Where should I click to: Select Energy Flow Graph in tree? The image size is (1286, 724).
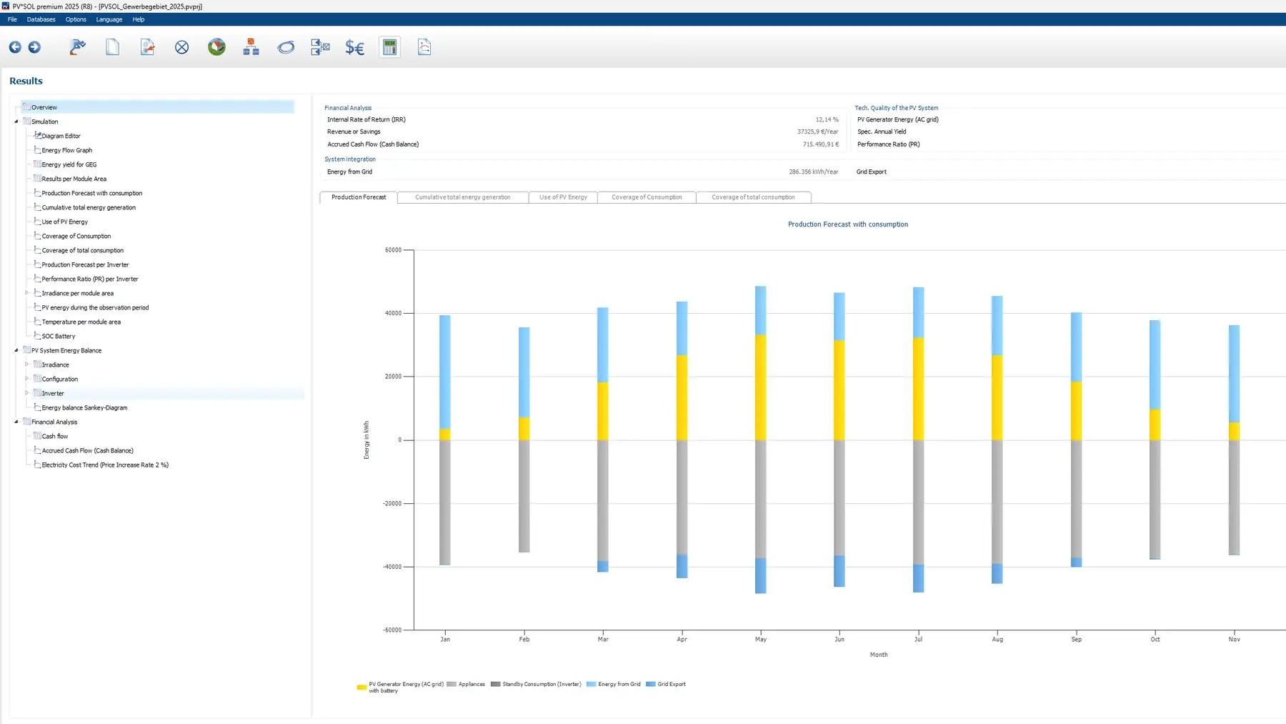66,150
